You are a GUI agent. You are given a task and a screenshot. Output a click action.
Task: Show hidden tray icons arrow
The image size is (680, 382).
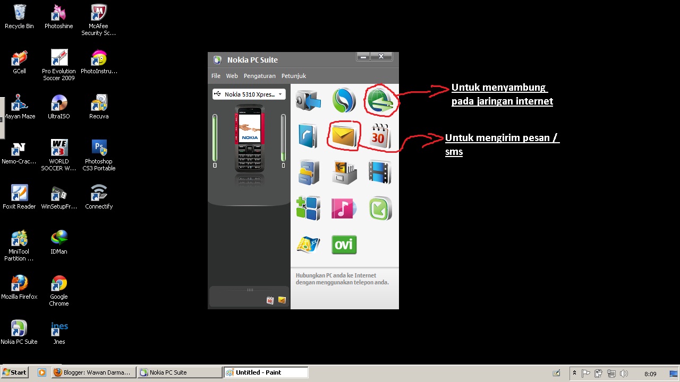point(574,374)
